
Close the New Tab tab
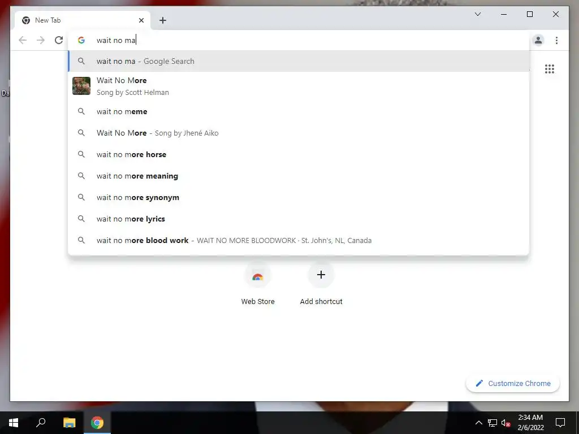[x=141, y=20]
